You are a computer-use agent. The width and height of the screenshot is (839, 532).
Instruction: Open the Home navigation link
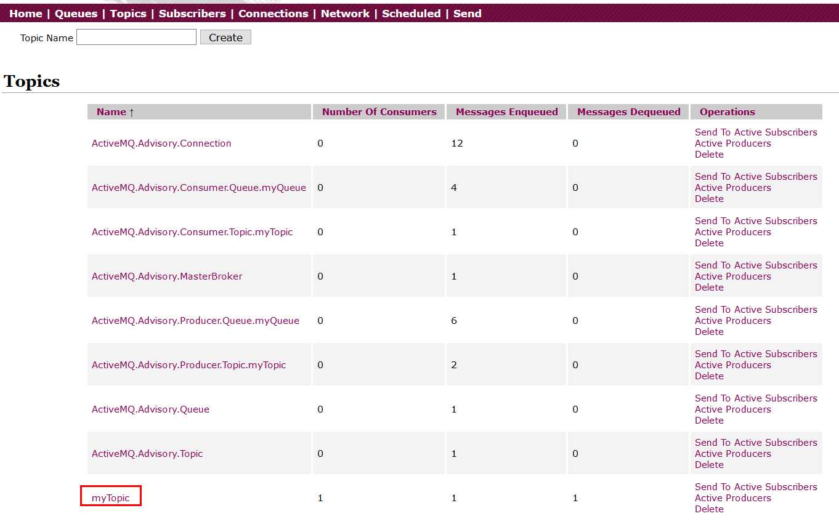point(26,14)
